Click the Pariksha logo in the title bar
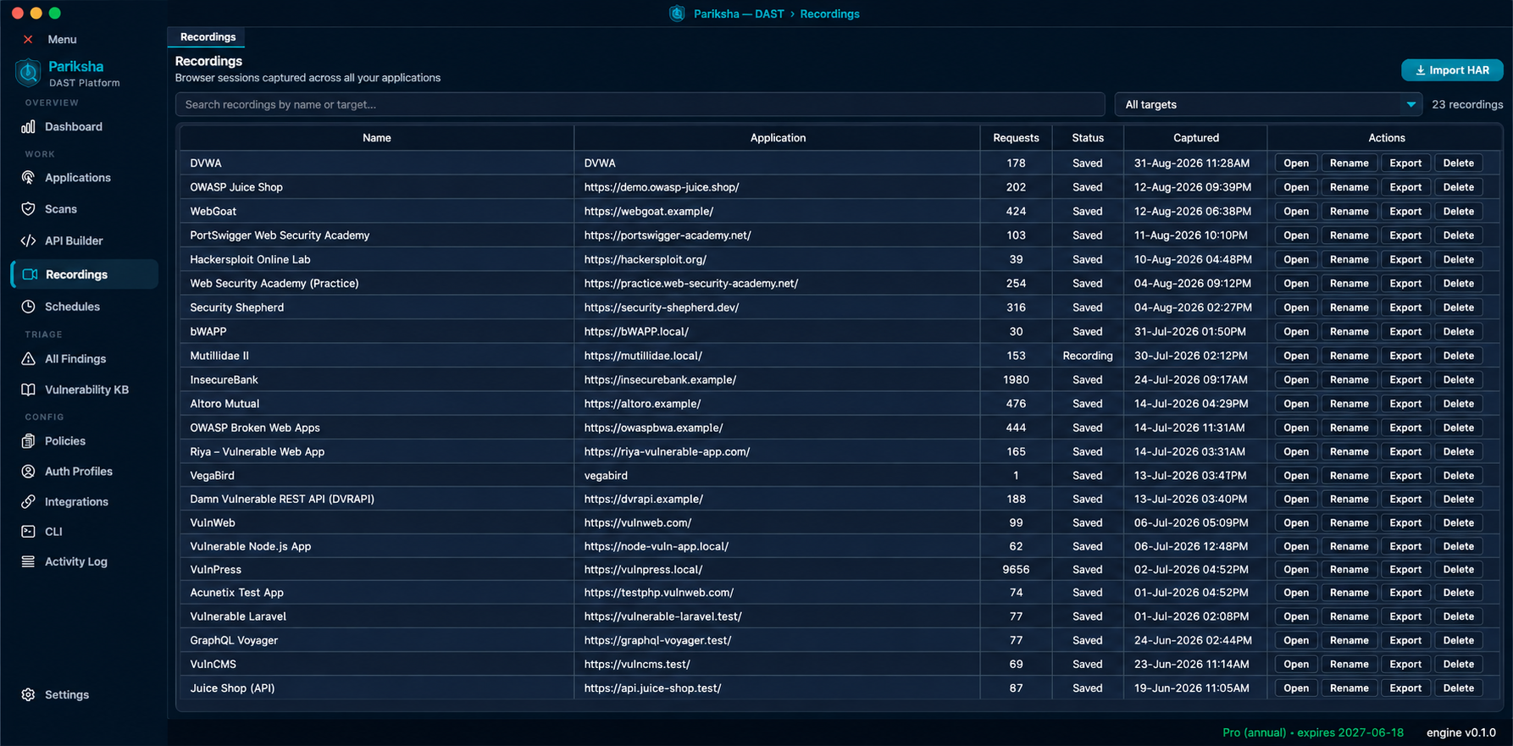1513x746 pixels. coord(677,14)
